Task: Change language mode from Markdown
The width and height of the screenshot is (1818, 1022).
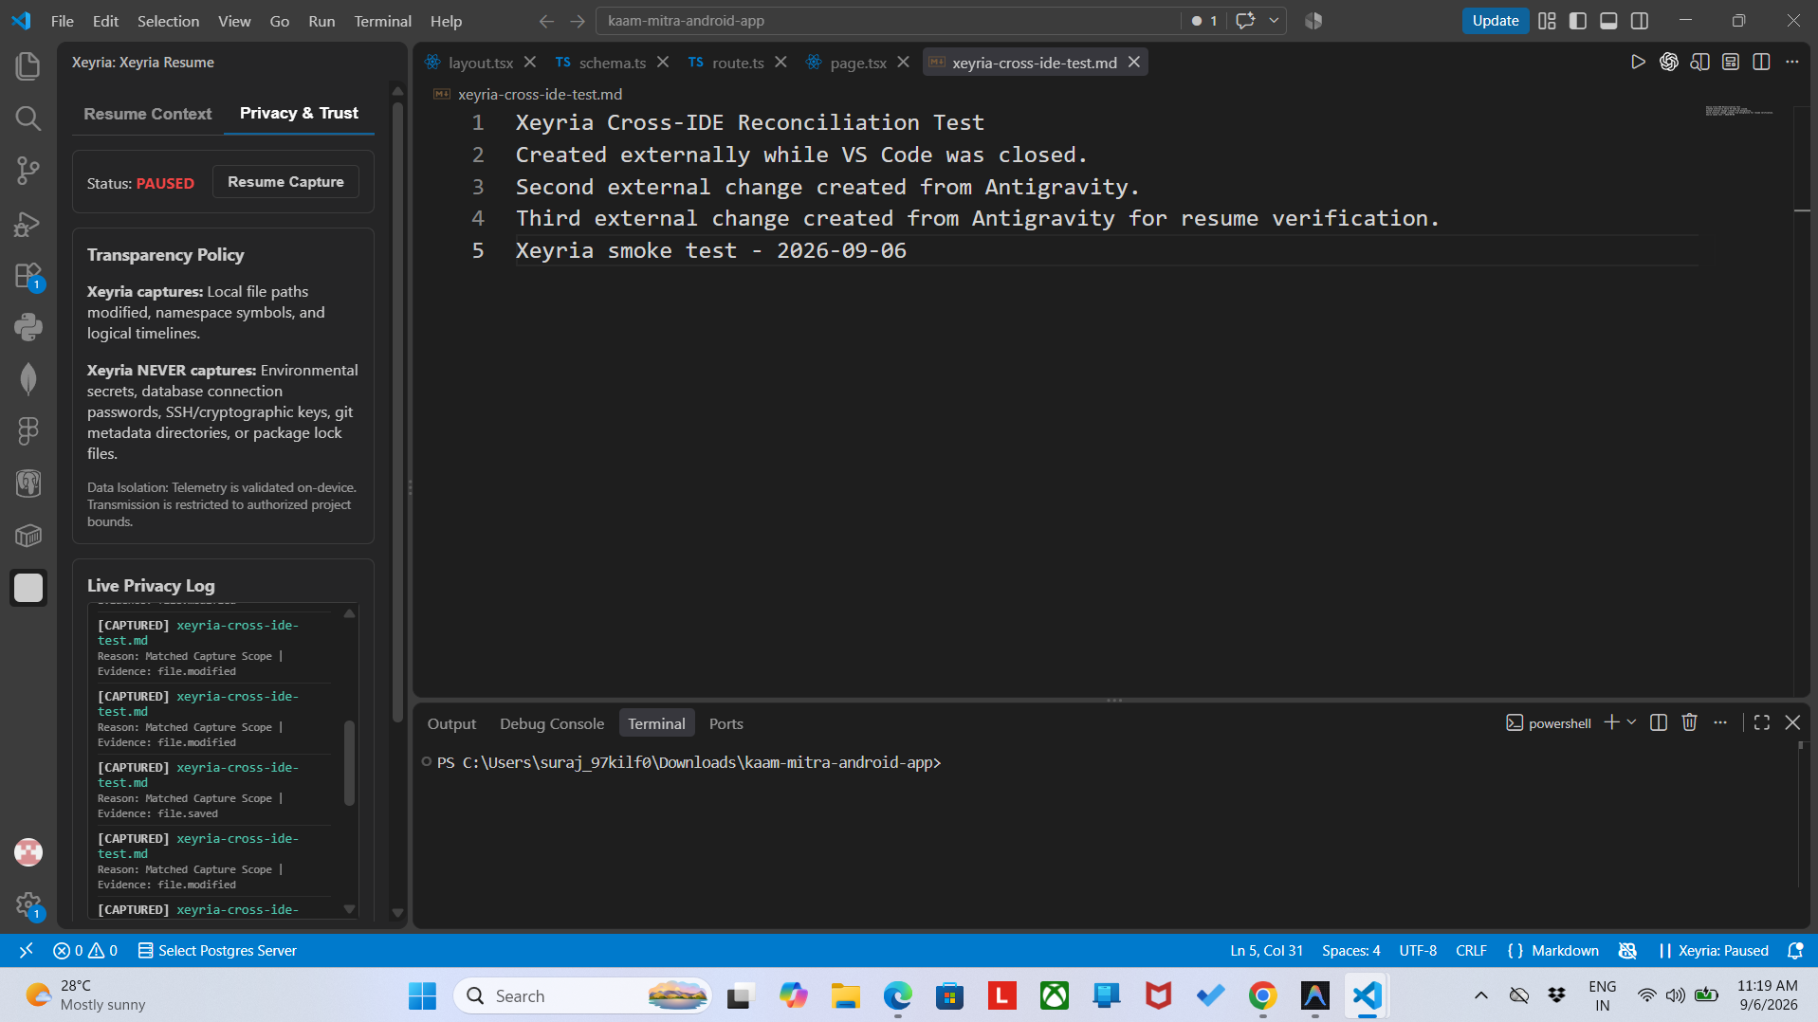Action: coord(1565,950)
